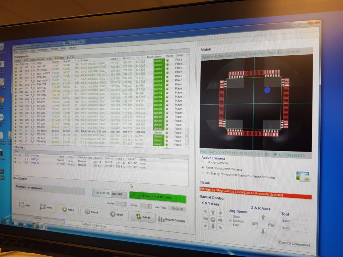
Task: Raise Z axis with up arrow
Action: tap(263, 217)
